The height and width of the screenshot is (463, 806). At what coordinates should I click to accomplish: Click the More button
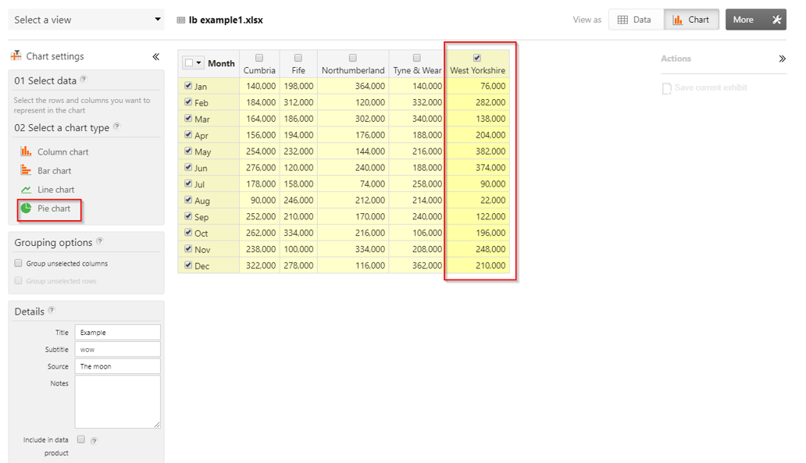[755, 20]
